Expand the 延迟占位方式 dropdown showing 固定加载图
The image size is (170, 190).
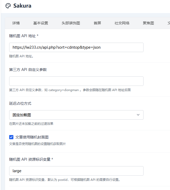pos(76,115)
